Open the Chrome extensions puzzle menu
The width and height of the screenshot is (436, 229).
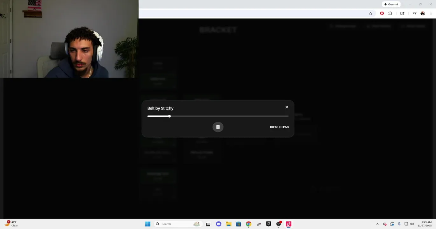click(x=390, y=13)
